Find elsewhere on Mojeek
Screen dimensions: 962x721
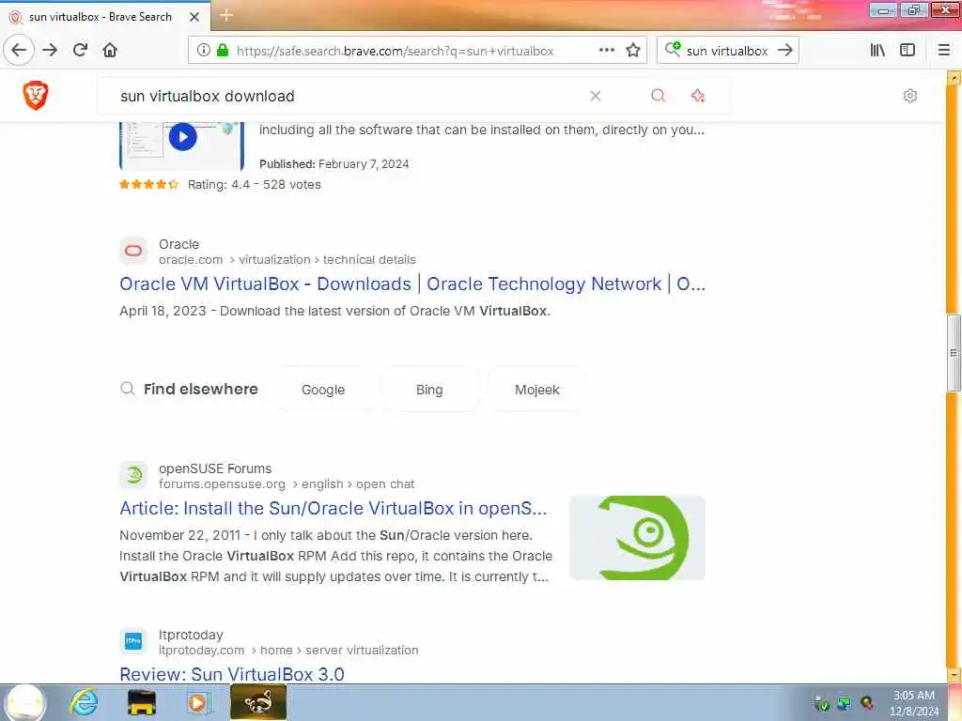(537, 390)
